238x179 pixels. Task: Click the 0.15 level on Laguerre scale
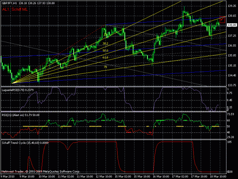click(229, 107)
